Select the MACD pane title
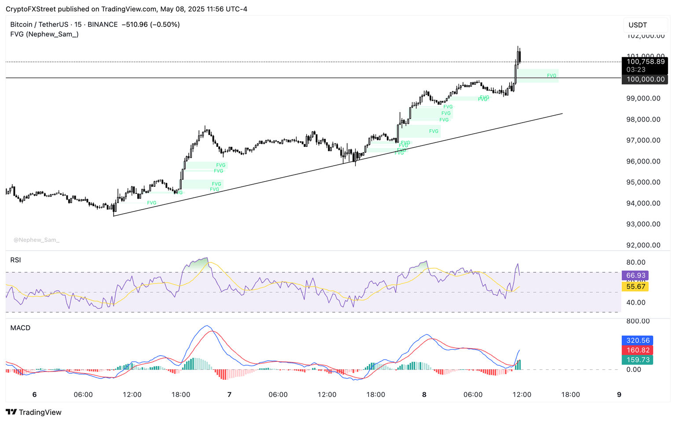Viewport: 676px width, 422px height. (x=20, y=327)
